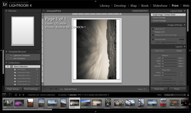
Task: Select second monitor display icon
Action: click(10, 95)
